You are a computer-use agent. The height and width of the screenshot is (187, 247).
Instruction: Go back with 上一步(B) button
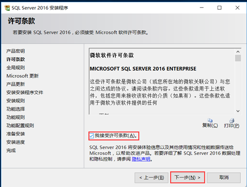click(152, 178)
